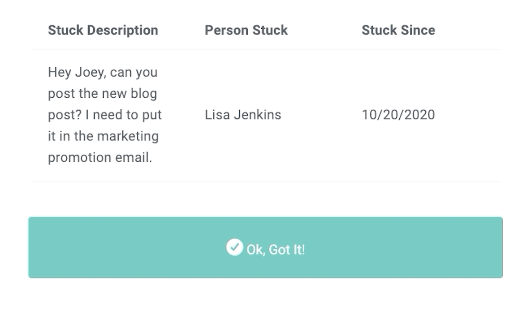Click the "Stuck Since" column header
The width and height of the screenshot is (527, 312).
(398, 30)
